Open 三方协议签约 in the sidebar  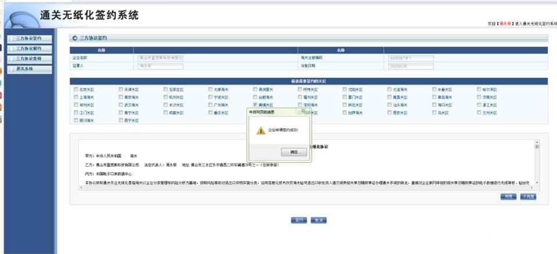pos(31,39)
